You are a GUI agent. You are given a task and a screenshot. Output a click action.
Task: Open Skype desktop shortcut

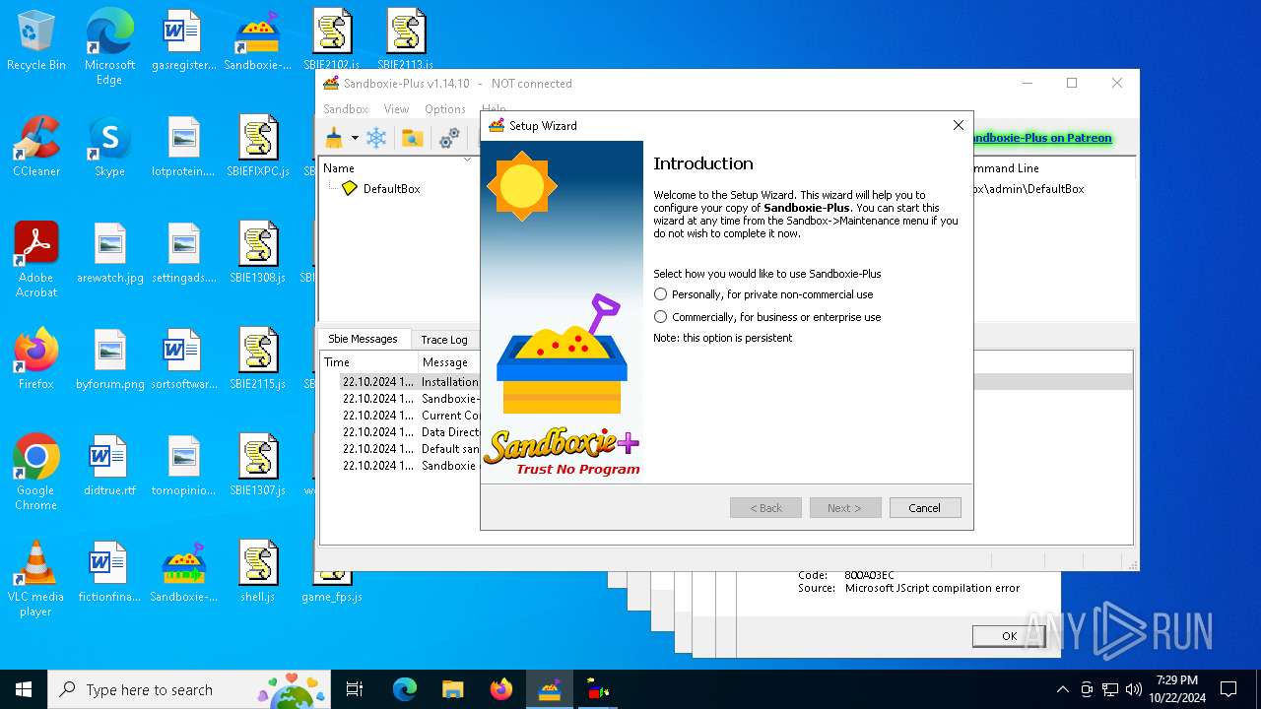[109, 147]
